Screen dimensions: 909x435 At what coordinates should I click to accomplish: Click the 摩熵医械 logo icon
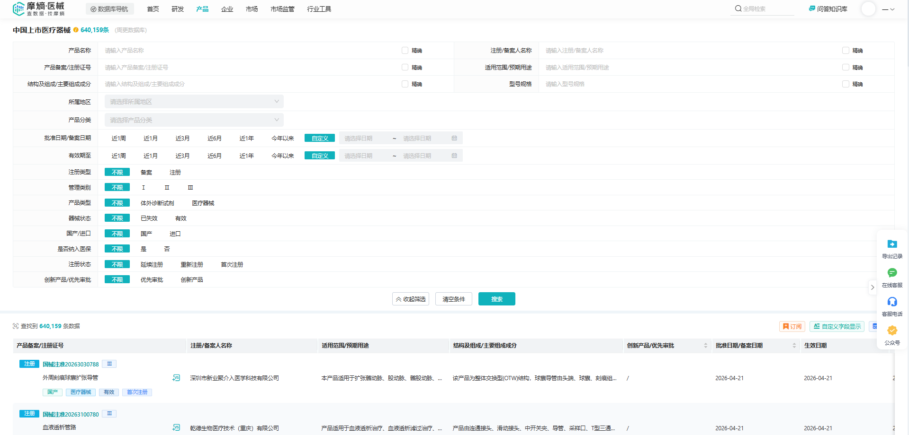click(18, 9)
